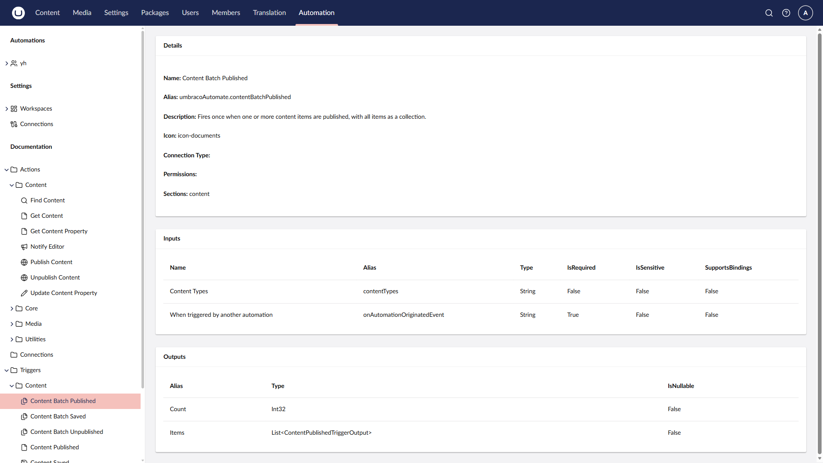Click the Content Batch Saved documents icon
Screen dimensions: 823x463
tap(24, 417)
